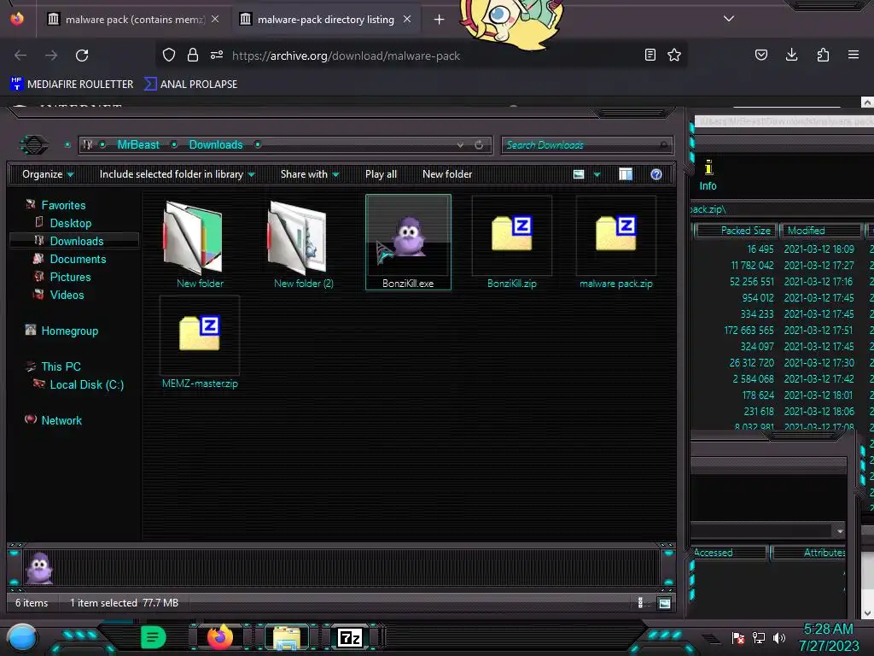Click Play all in Explorer toolbar
The image size is (874, 656).
pos(381,174)
